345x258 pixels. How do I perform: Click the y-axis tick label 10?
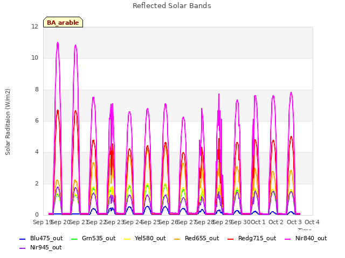click(34, 58)
